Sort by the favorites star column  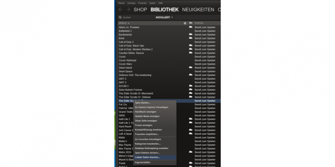click(x=185, y=23)
